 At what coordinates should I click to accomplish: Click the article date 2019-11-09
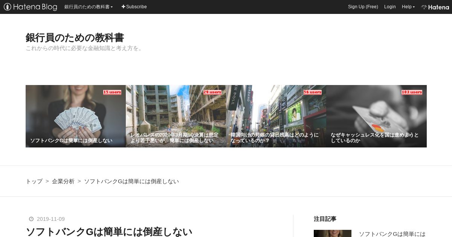coord(51,219)
